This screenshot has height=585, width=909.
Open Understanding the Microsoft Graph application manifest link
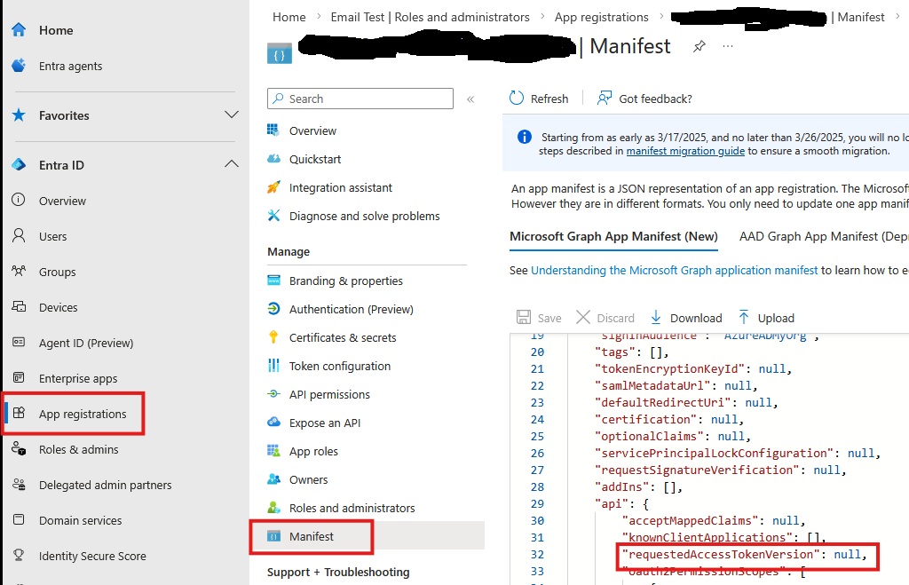(x=674, y=270)
